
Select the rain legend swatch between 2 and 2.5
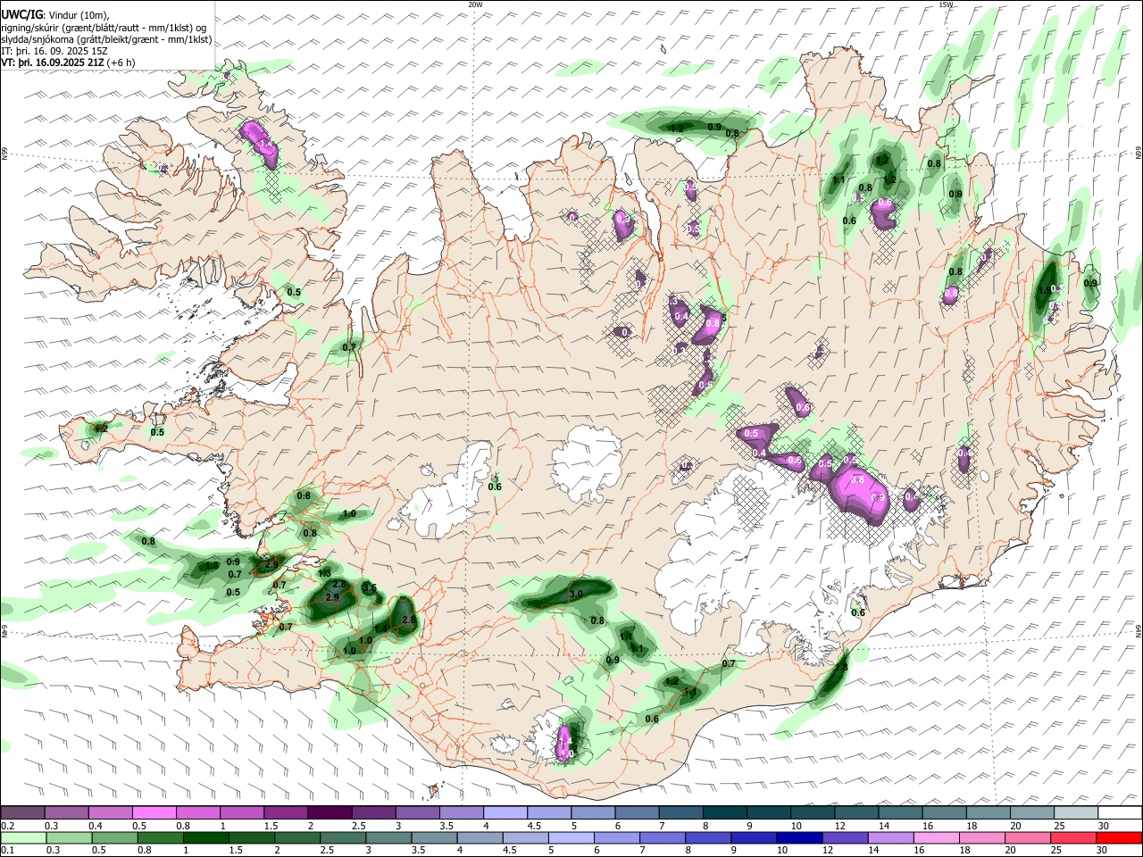coord(296,837)
